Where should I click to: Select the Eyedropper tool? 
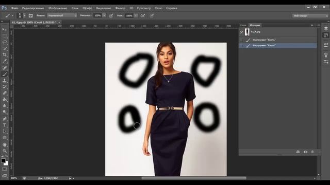click(x=5, y=61)
